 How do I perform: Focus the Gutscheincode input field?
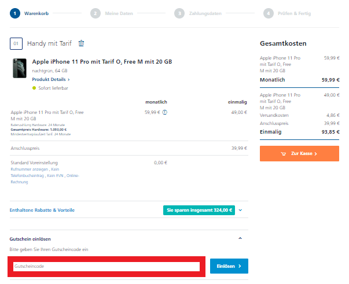tap(106, 267)
